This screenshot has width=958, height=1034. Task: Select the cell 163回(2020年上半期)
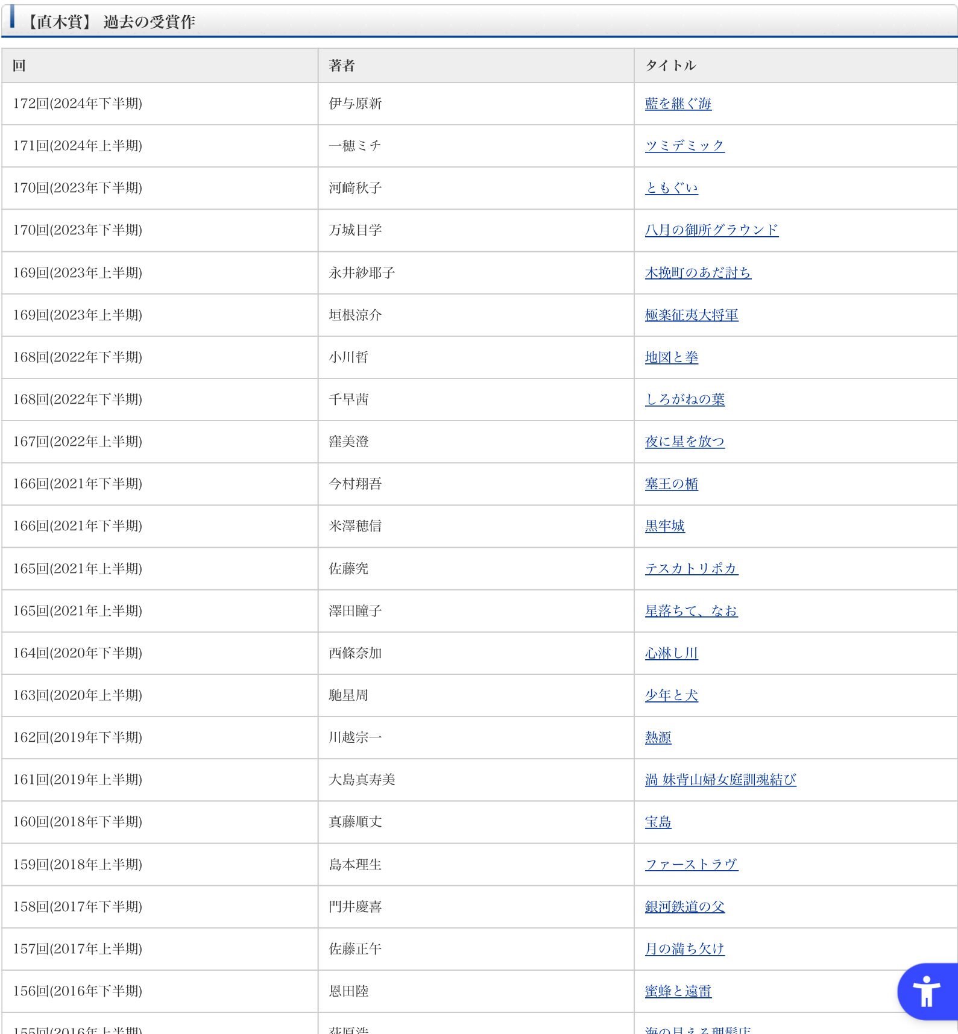pyautogui.click(x=160, y=695)
